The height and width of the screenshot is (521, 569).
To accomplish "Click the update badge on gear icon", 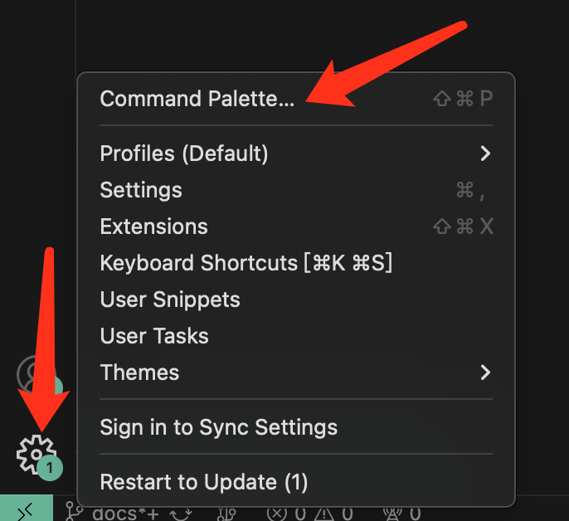I will pyautogui.click(x=49, y=469).
